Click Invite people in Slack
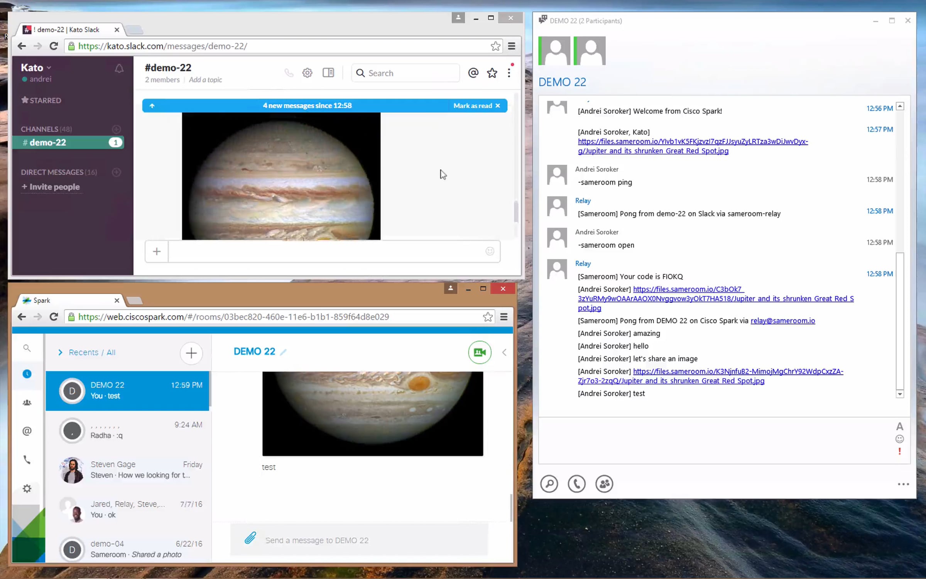This screenshot has height=579, width=926. pos(51,187)
